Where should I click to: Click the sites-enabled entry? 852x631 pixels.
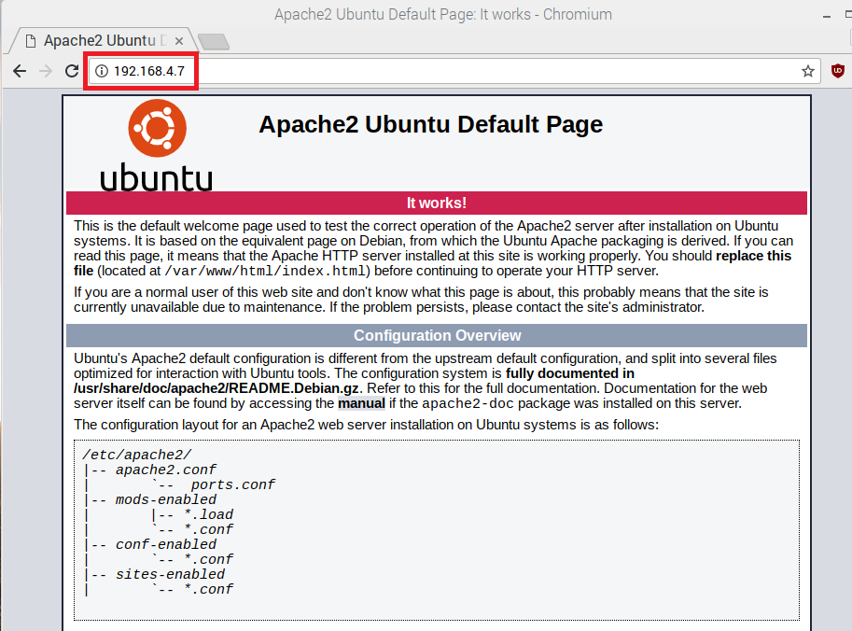pos(170,574)
